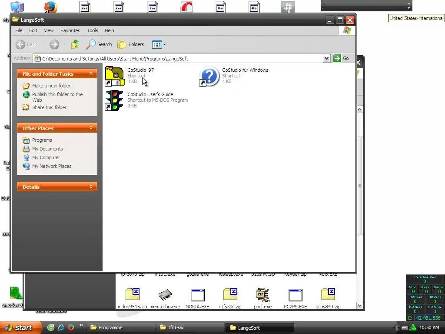445x334 pixels.
Task: Click Publish this folder to the Web
Action: 57,97
